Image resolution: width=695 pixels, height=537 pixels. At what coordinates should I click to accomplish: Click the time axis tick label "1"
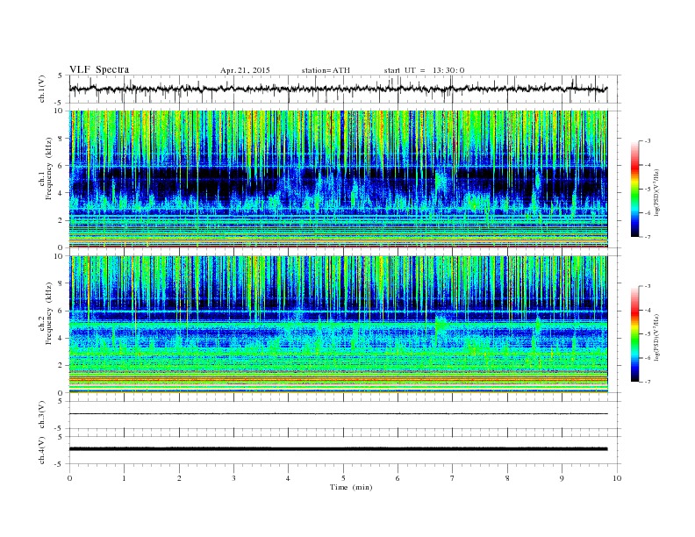click(x=124, y=478)
